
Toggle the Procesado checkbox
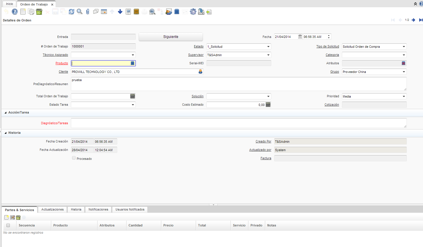point(74,158)
